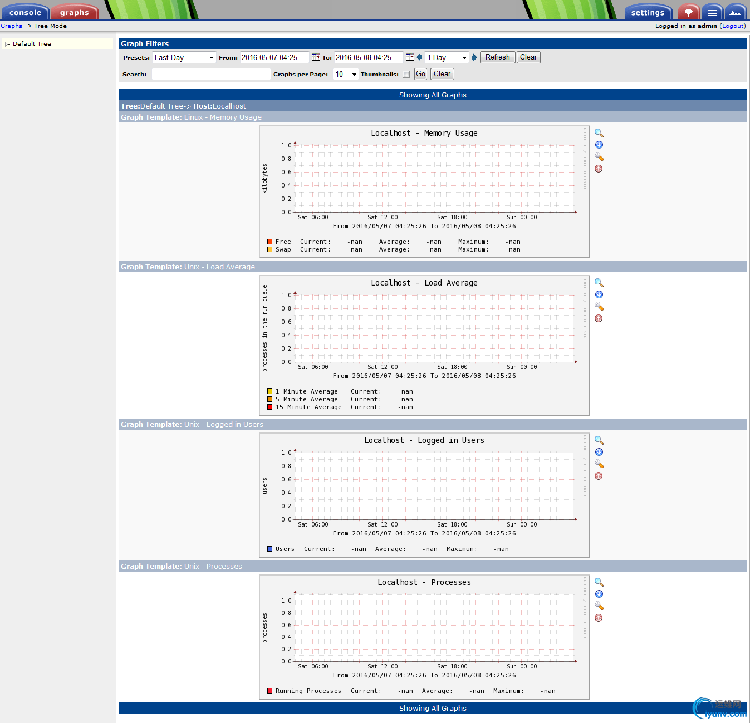Open the 1 Day timespan dropdown
The height and width of the screenshot is (723, 750).
point(447,57)
